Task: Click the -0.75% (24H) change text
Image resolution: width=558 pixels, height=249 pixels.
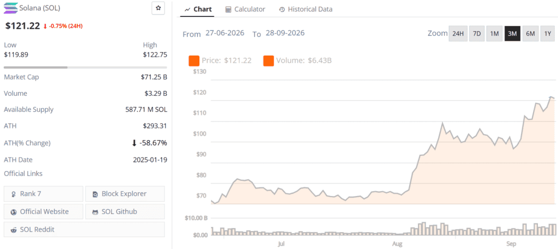Action: [66, 26]
